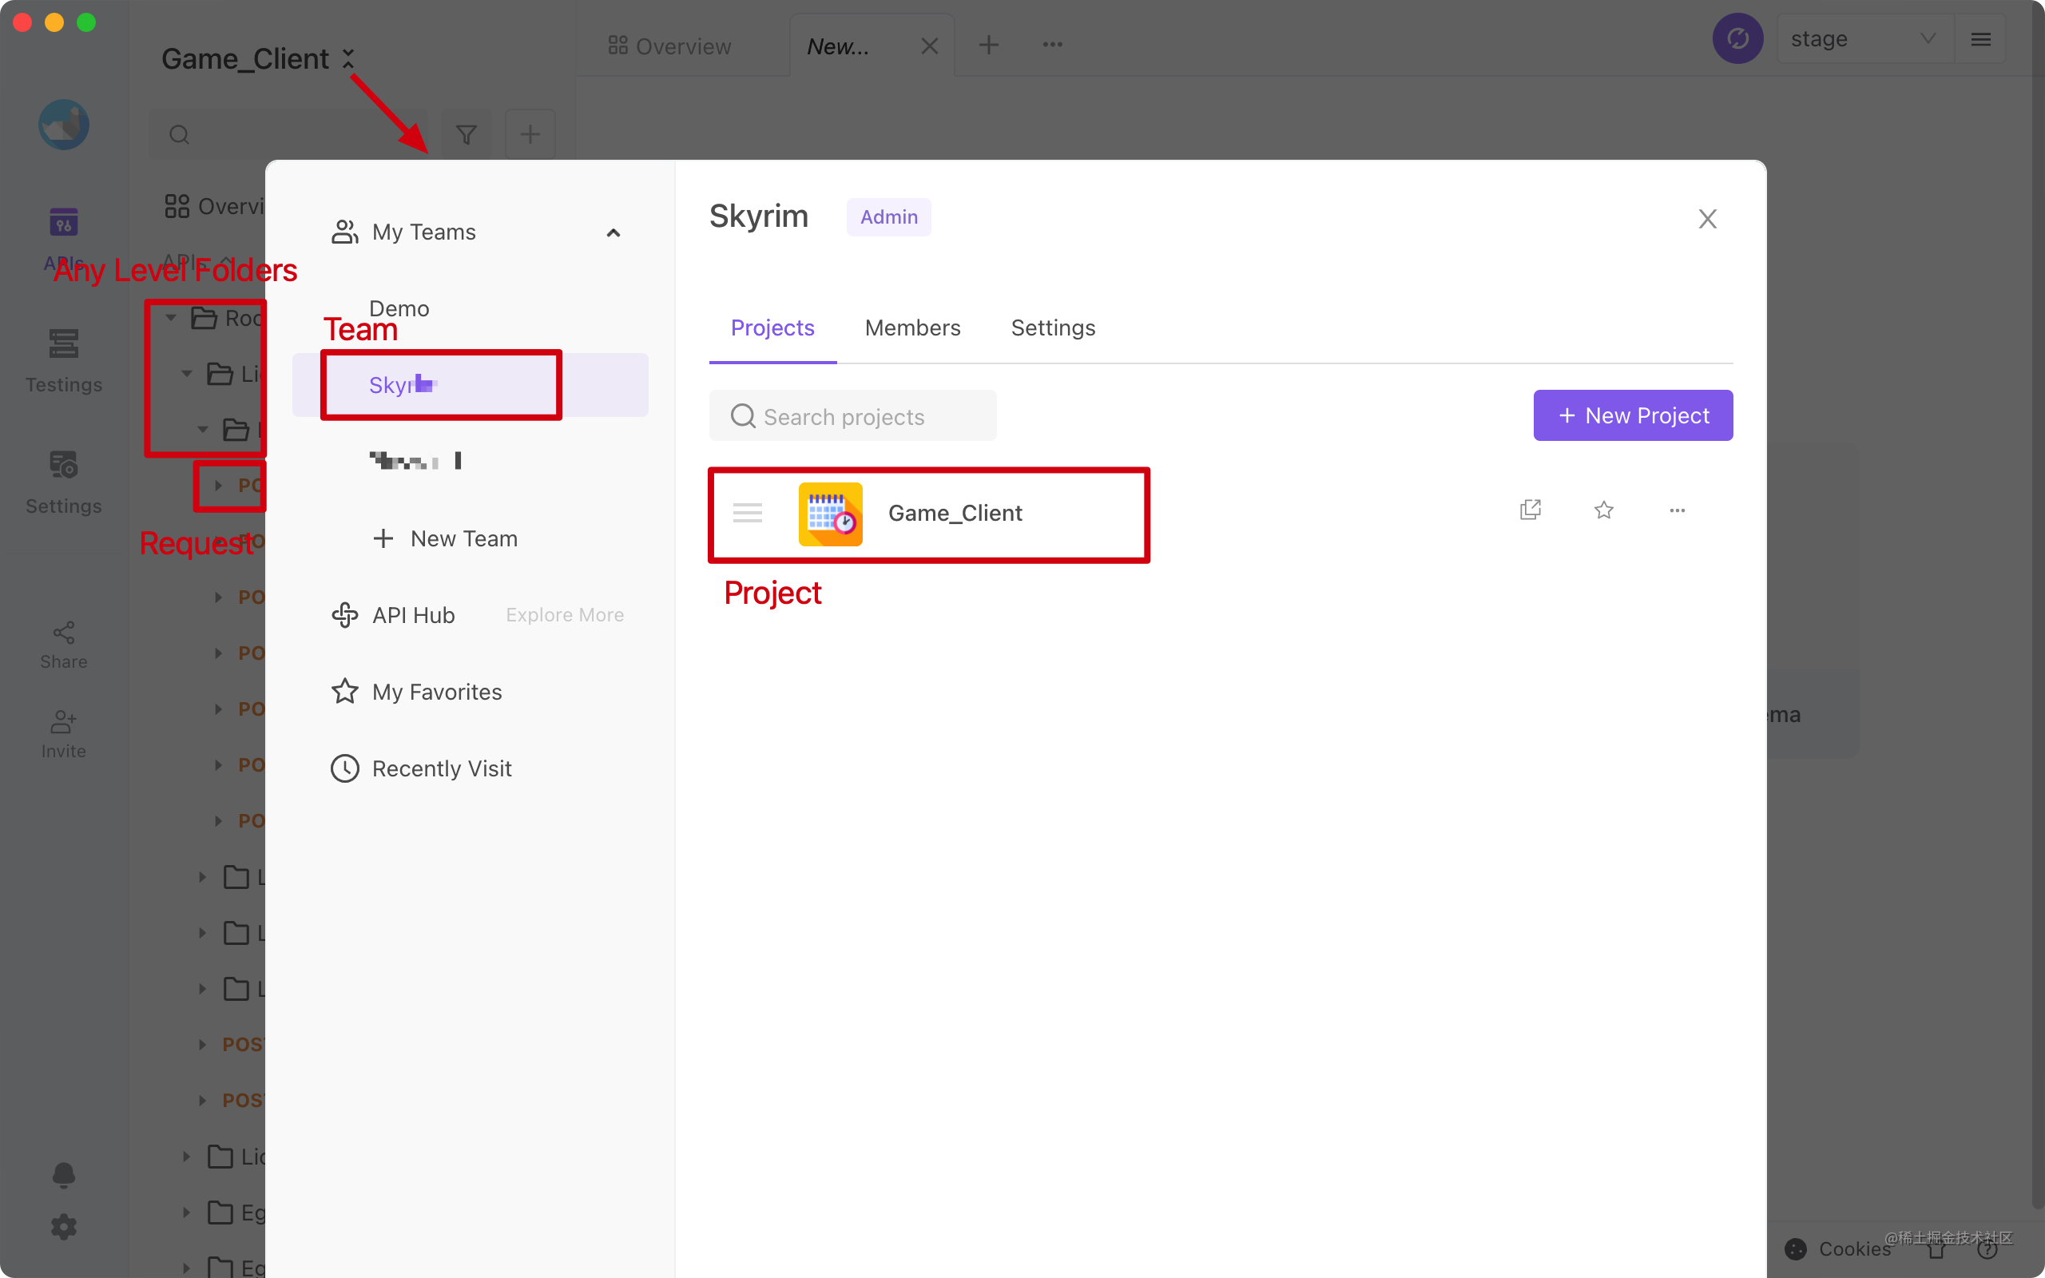Open APIs section in left sidebar
The width and height of the screenshot is (2045, 1278).
(63, 237)
